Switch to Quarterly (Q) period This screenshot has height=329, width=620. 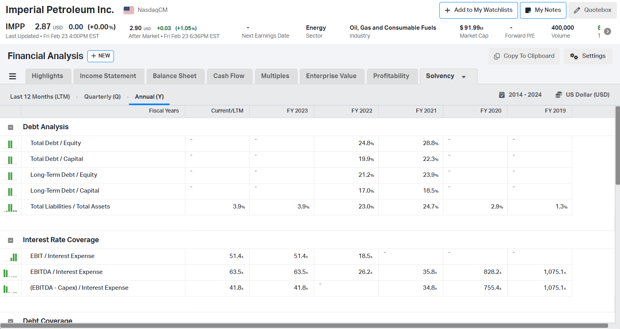102,97
